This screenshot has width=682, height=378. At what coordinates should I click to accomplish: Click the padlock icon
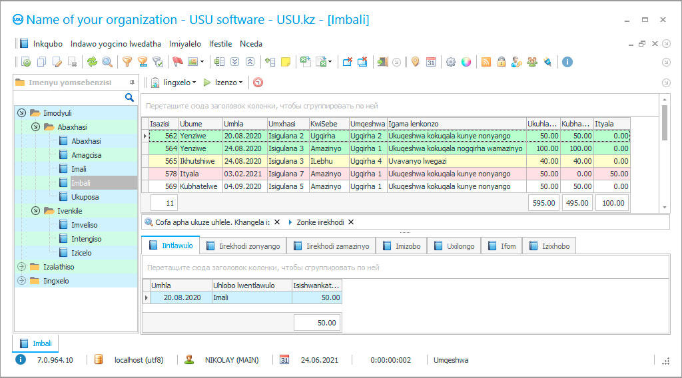click(x=502, y=62)
